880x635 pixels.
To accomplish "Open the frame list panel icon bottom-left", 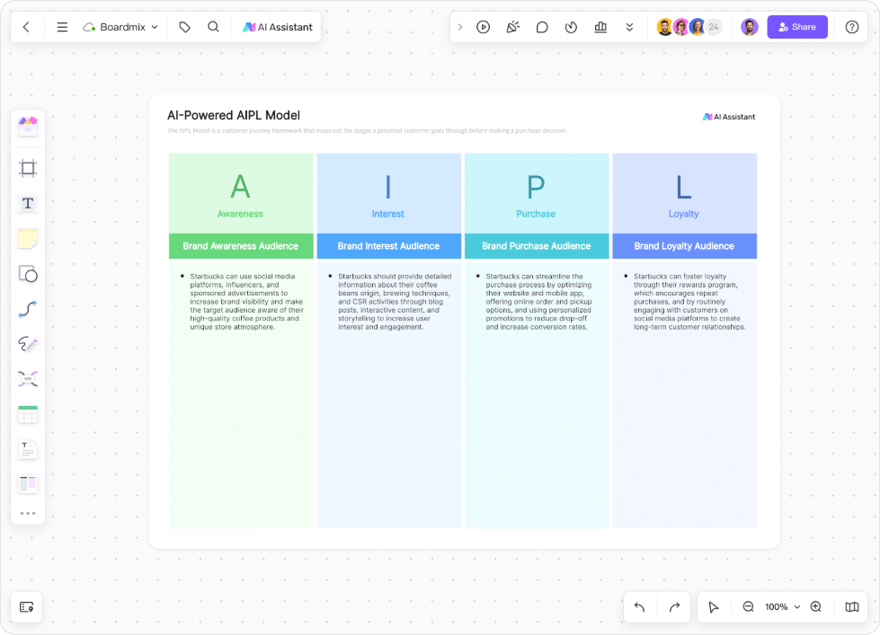I will (27, 607).
